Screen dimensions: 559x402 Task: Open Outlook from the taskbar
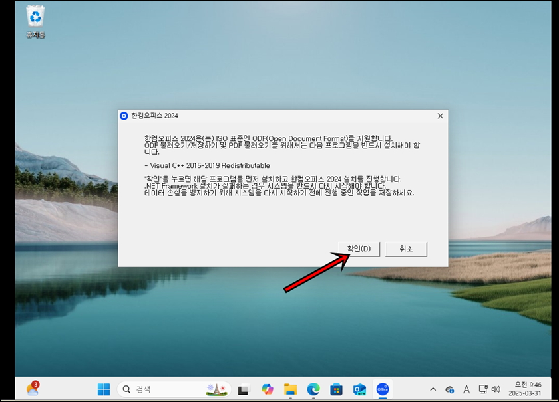coord(359,389)
